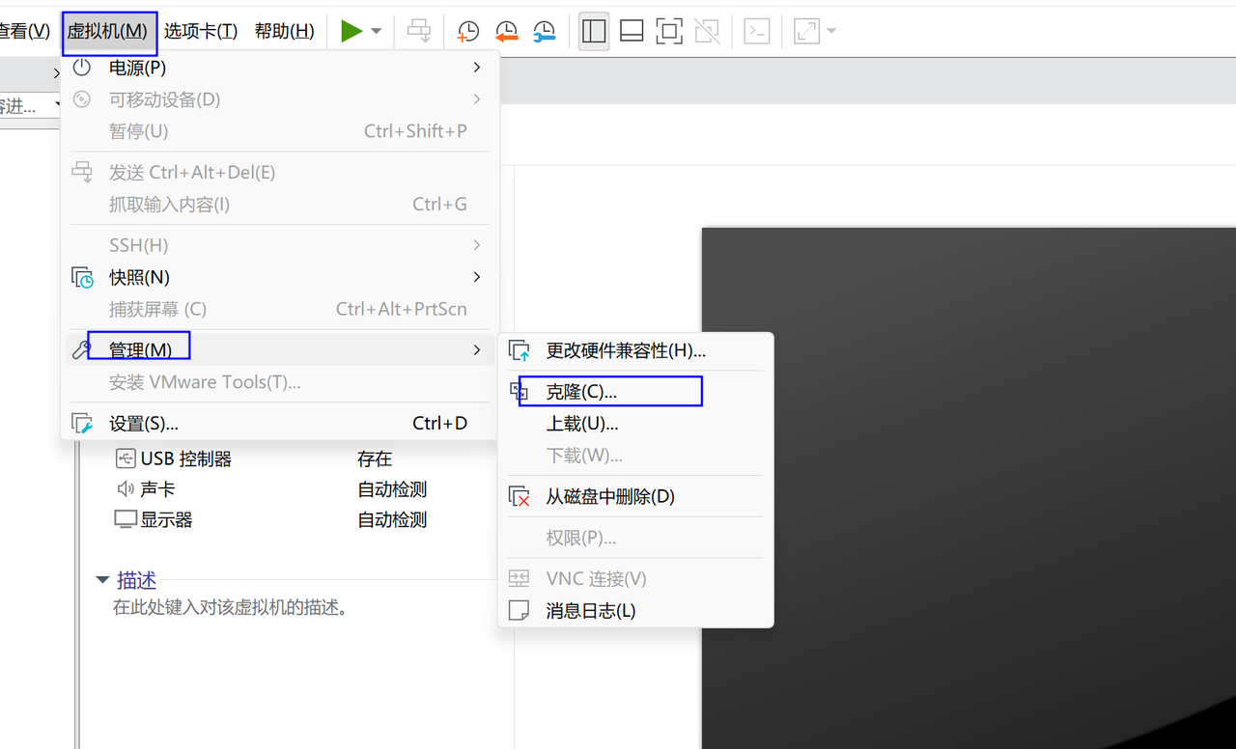Screen dimensions: 1236x749
Task: Click 自动检测 value next to 显示器
Action: (392, 519)
